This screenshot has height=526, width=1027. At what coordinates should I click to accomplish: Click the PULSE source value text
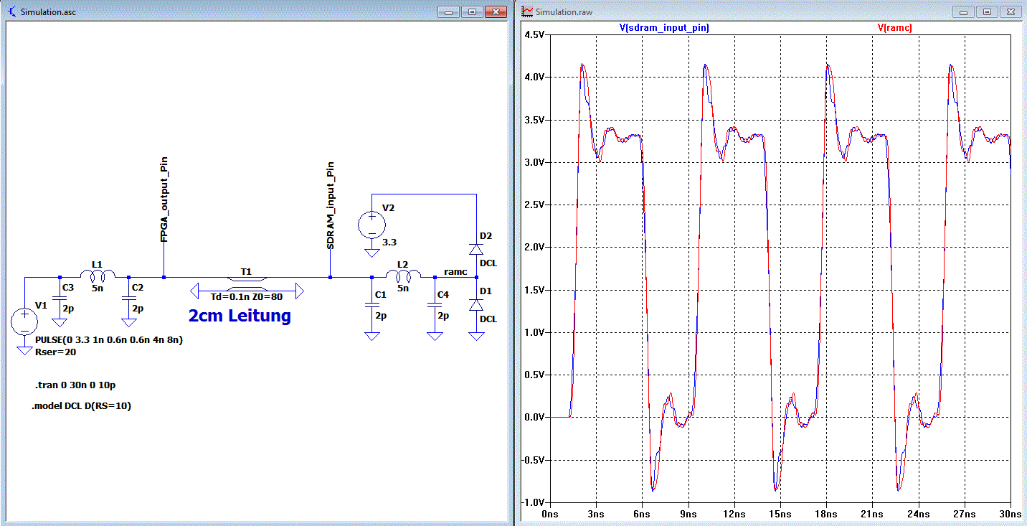point(109,340)
